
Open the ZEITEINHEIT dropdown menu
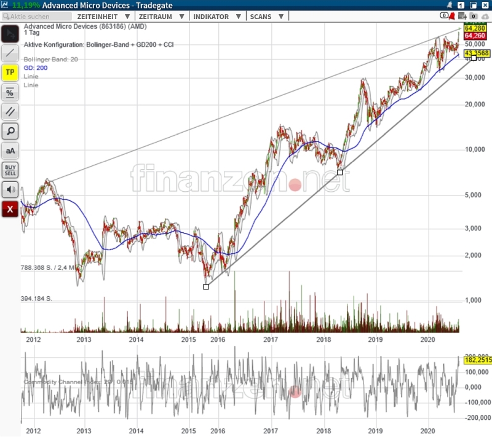click(x=103, y=17)
